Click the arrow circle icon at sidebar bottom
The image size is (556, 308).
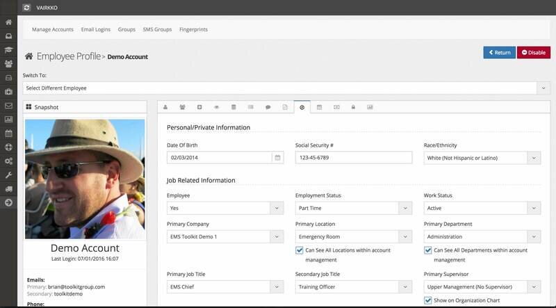8,202
